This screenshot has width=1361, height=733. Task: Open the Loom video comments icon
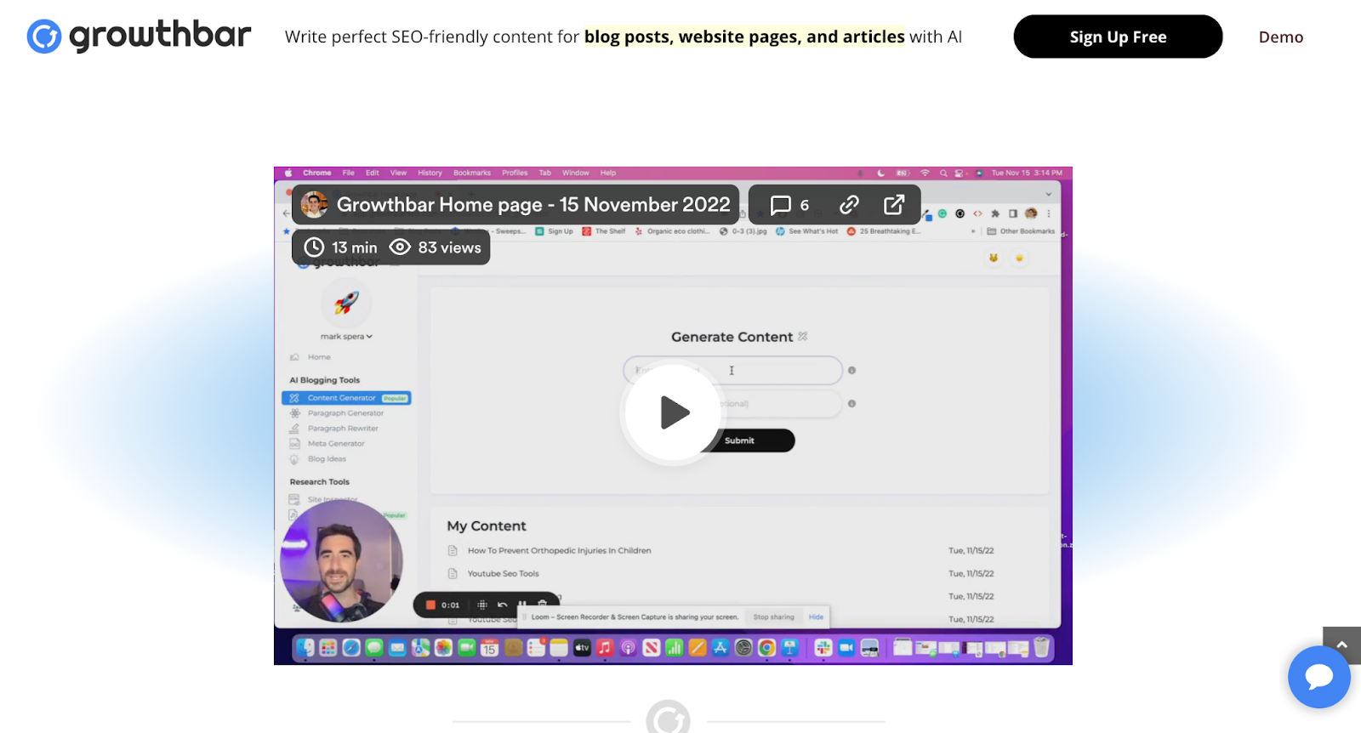tap(781, 205)
